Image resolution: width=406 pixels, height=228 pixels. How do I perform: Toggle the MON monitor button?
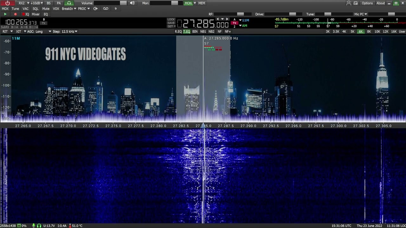[188, 3]
